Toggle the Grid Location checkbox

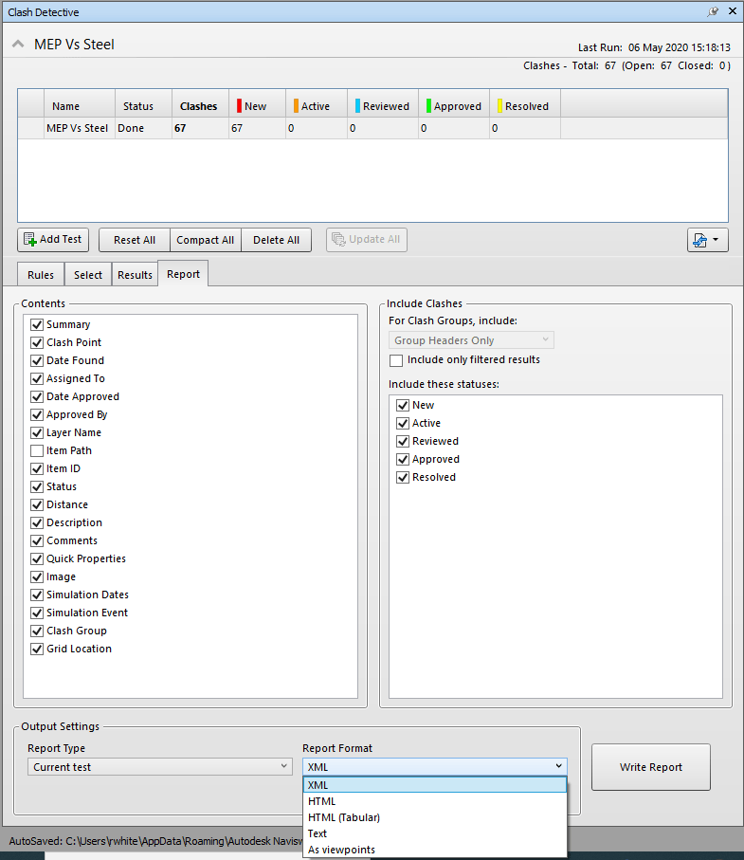37,649
